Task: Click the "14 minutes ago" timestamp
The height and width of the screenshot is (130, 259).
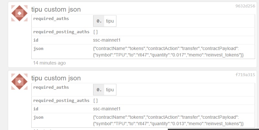Action: [x=49, y=63]
